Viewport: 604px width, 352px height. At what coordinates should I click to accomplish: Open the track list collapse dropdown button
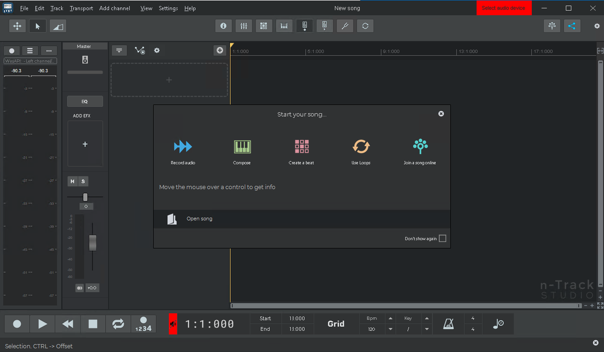pyautogui.click(x=119, y=50)
